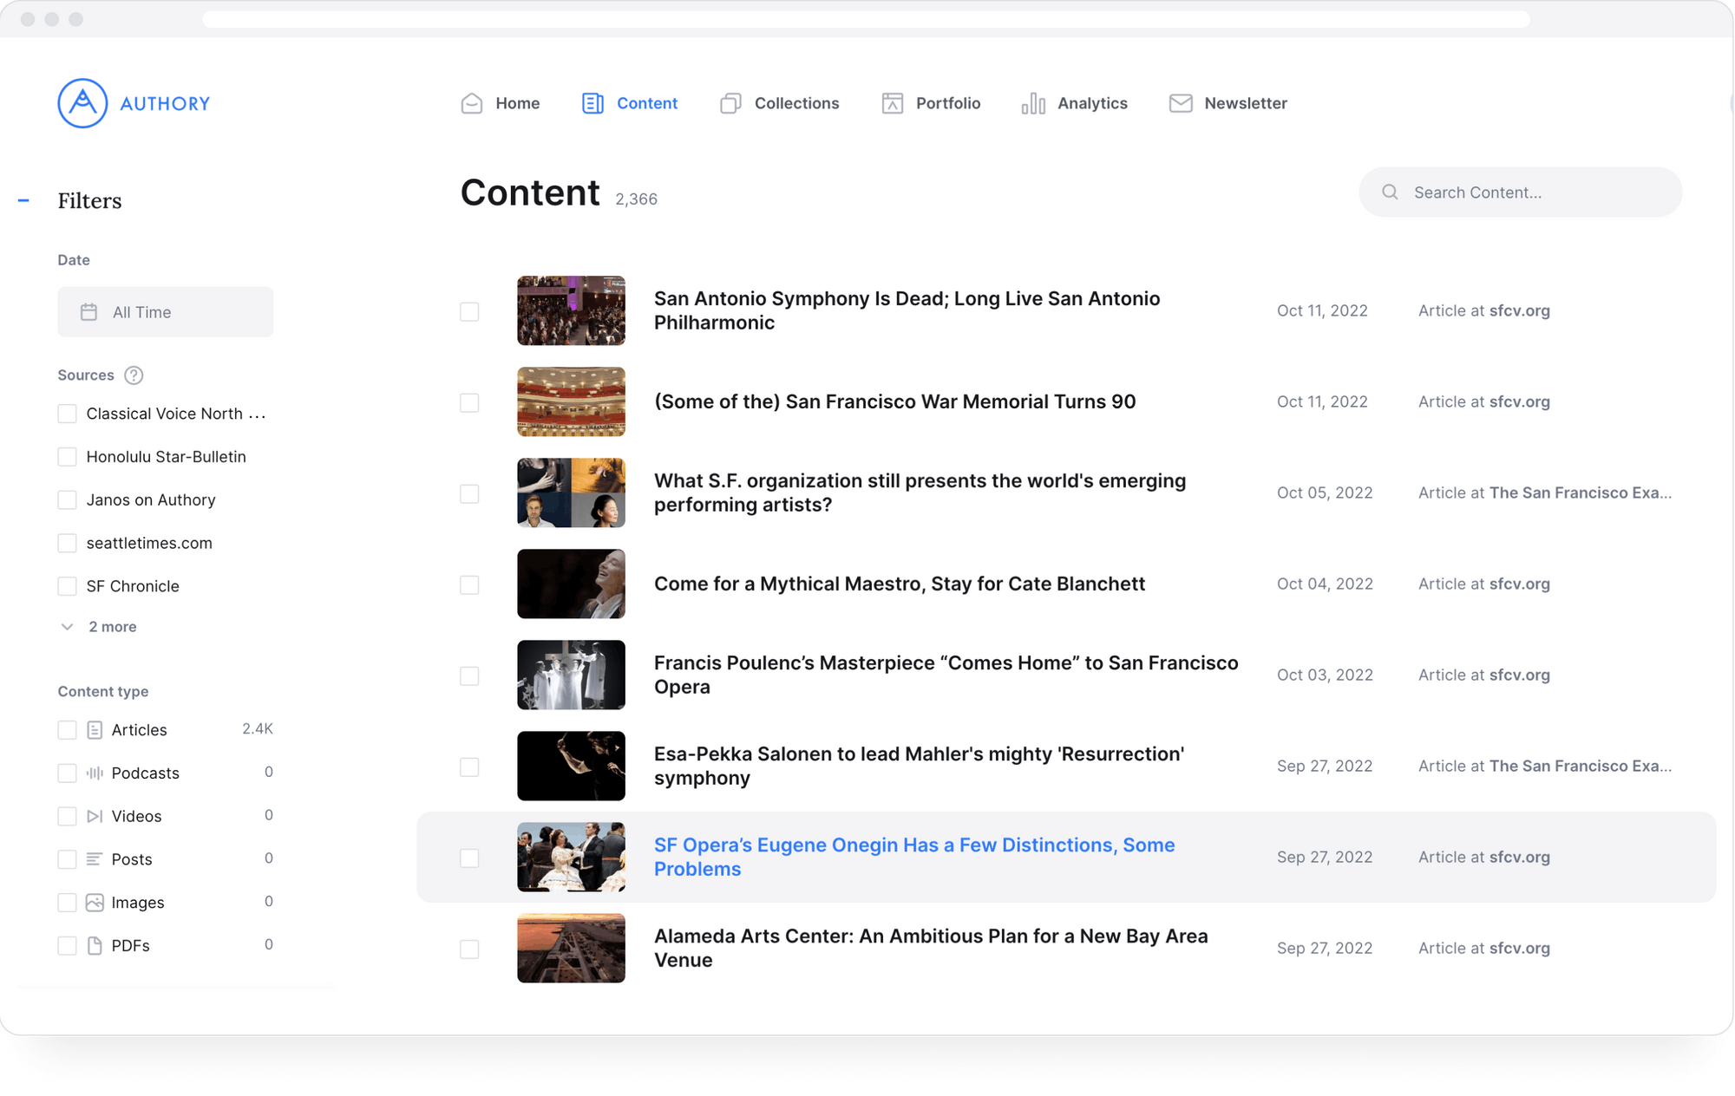Image resolution: width=1735 pixels, height=1096 pixels.
Task: Collapse the Filters sidebar section
Action: 24,199
